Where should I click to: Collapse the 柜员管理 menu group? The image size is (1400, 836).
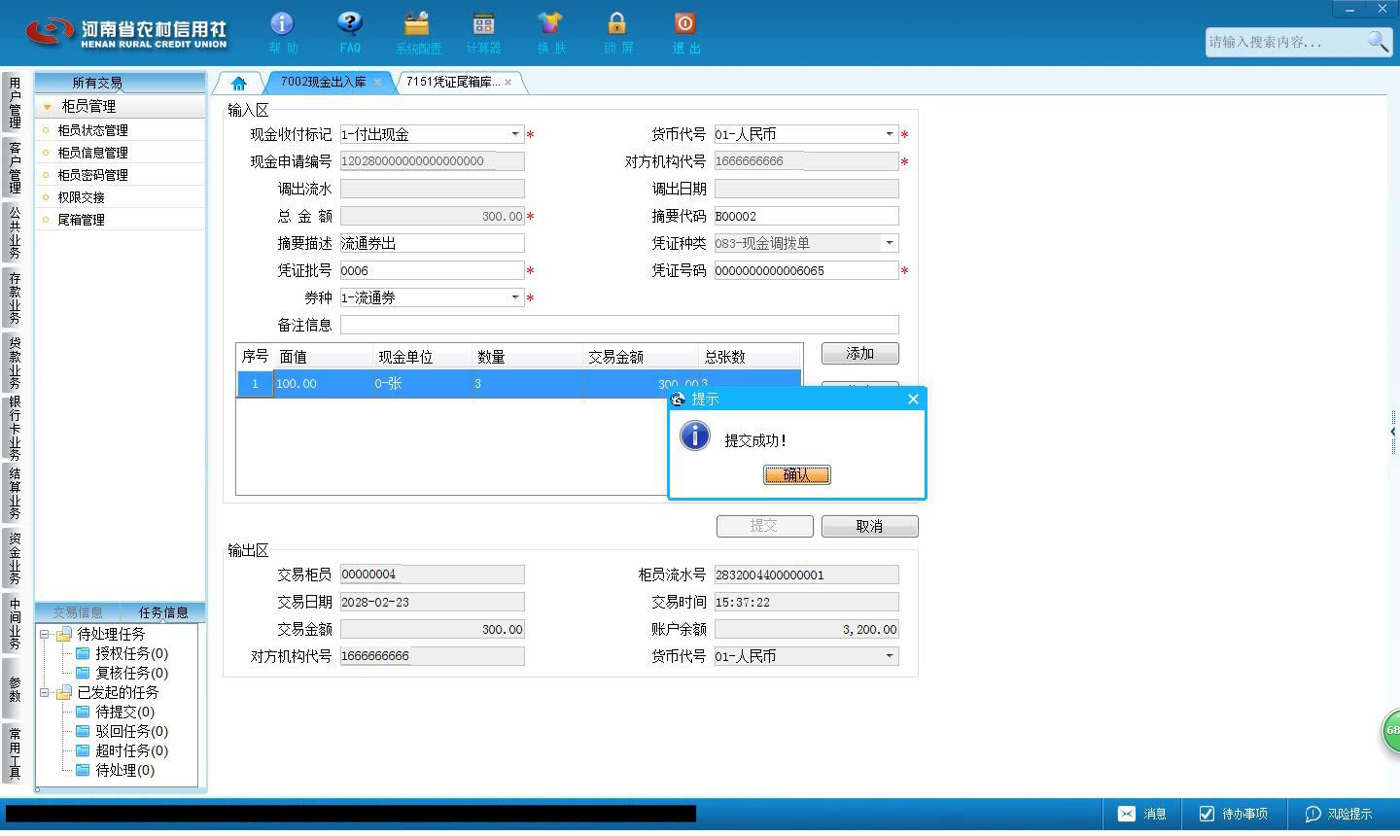pos(47,107)
